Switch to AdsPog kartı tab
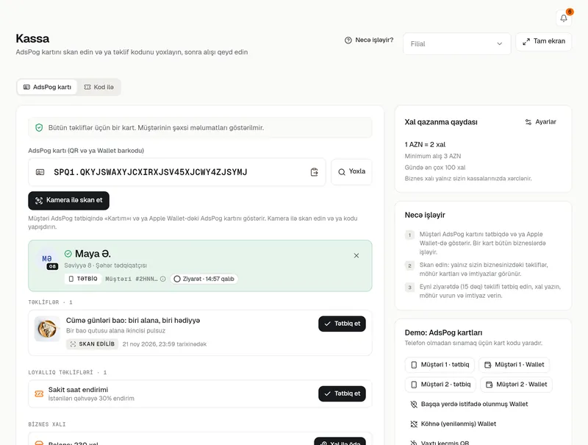 (x=47, y=87)
